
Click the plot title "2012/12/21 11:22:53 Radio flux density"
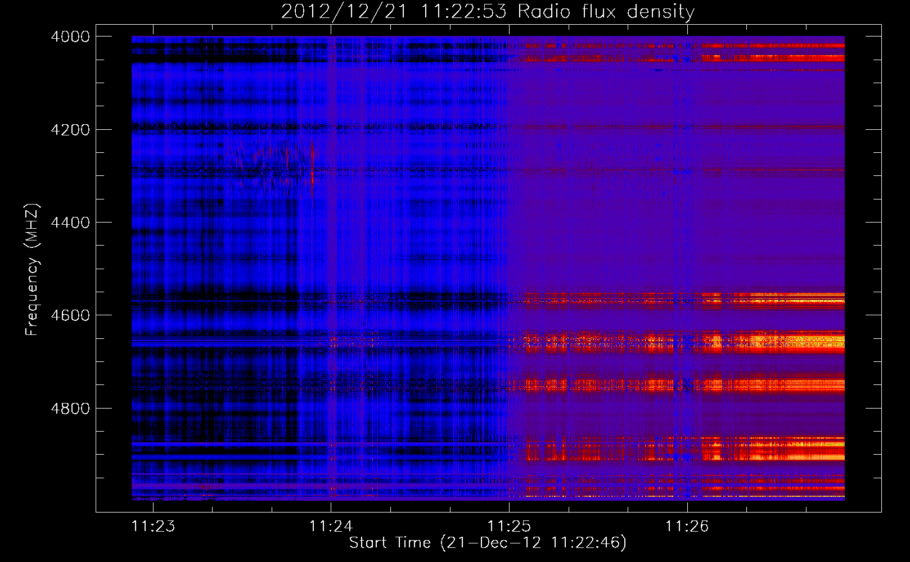(488, 11)
